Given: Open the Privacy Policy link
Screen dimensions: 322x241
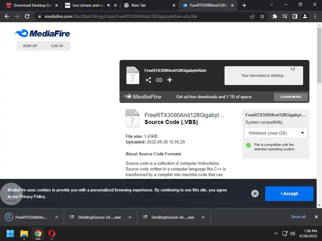Looking at the screenshot, I should tap(32, 196).
